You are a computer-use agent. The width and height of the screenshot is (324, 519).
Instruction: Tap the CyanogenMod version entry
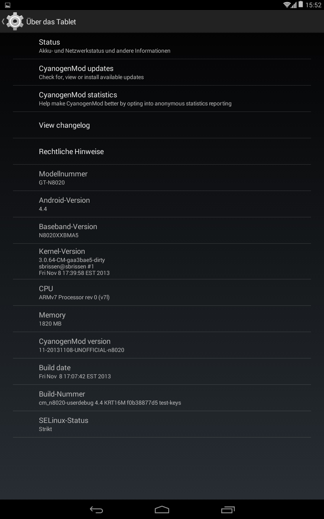(162, 345)
